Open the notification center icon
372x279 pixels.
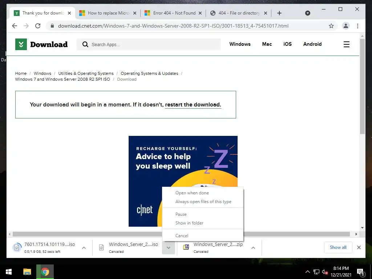[360, 272]
